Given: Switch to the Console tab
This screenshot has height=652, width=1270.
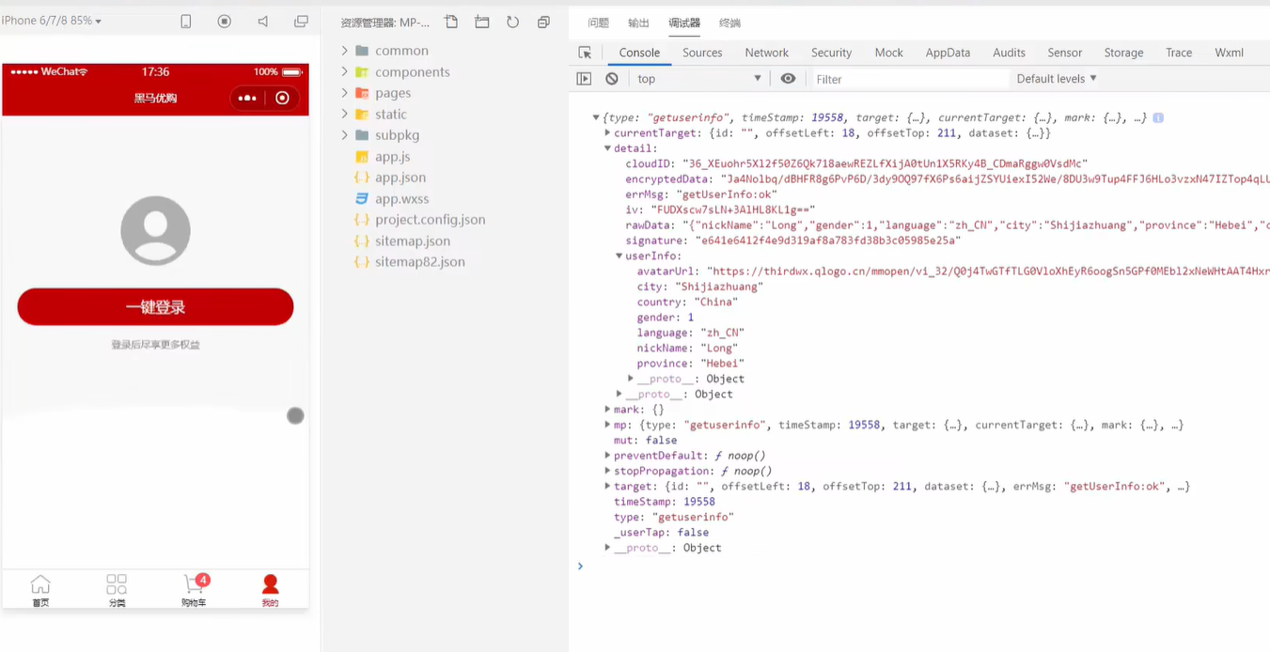Looking at the screenshot, I should [639, 53].
